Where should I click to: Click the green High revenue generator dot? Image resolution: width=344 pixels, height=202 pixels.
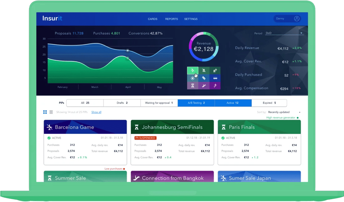298,118
